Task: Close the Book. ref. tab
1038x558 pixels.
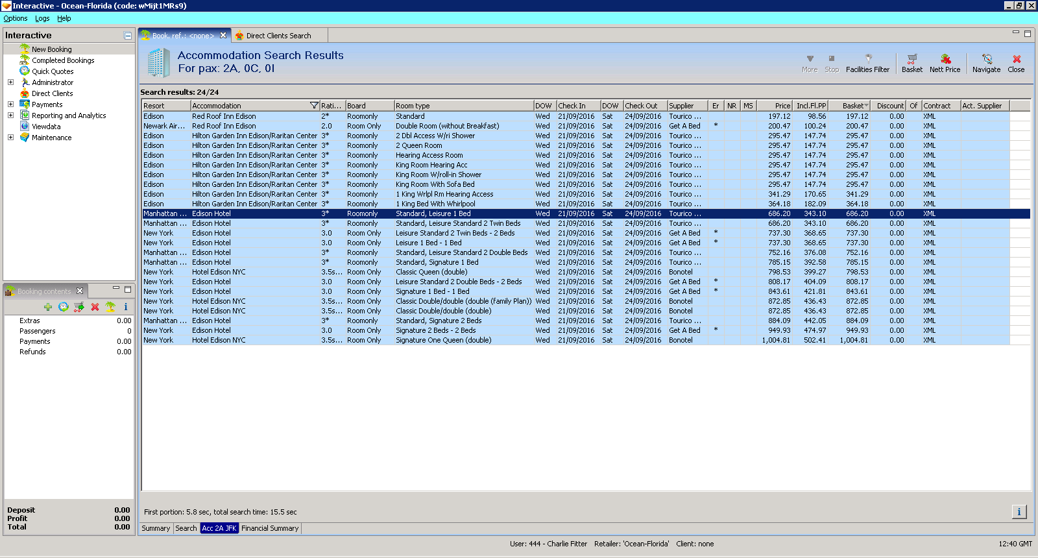Action: [x=223, y=36]
